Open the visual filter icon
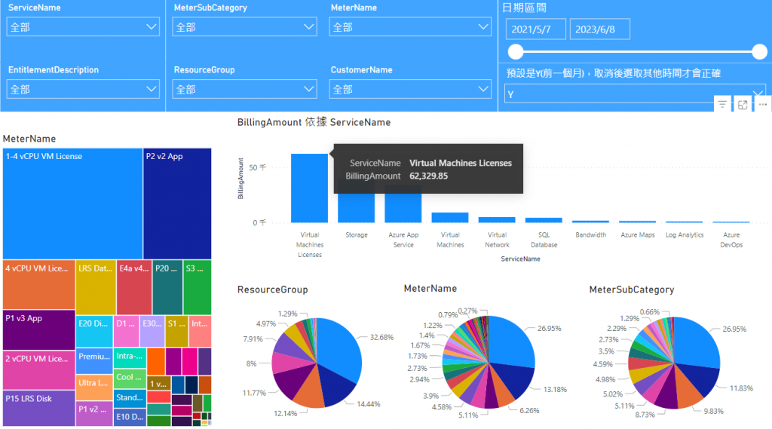 722,104
